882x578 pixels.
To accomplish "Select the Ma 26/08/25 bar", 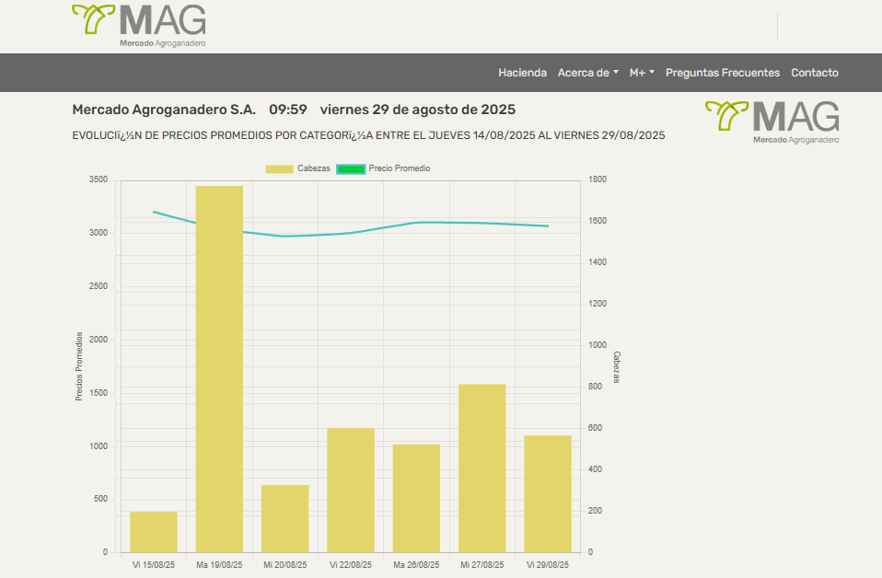I will point(416,498).
